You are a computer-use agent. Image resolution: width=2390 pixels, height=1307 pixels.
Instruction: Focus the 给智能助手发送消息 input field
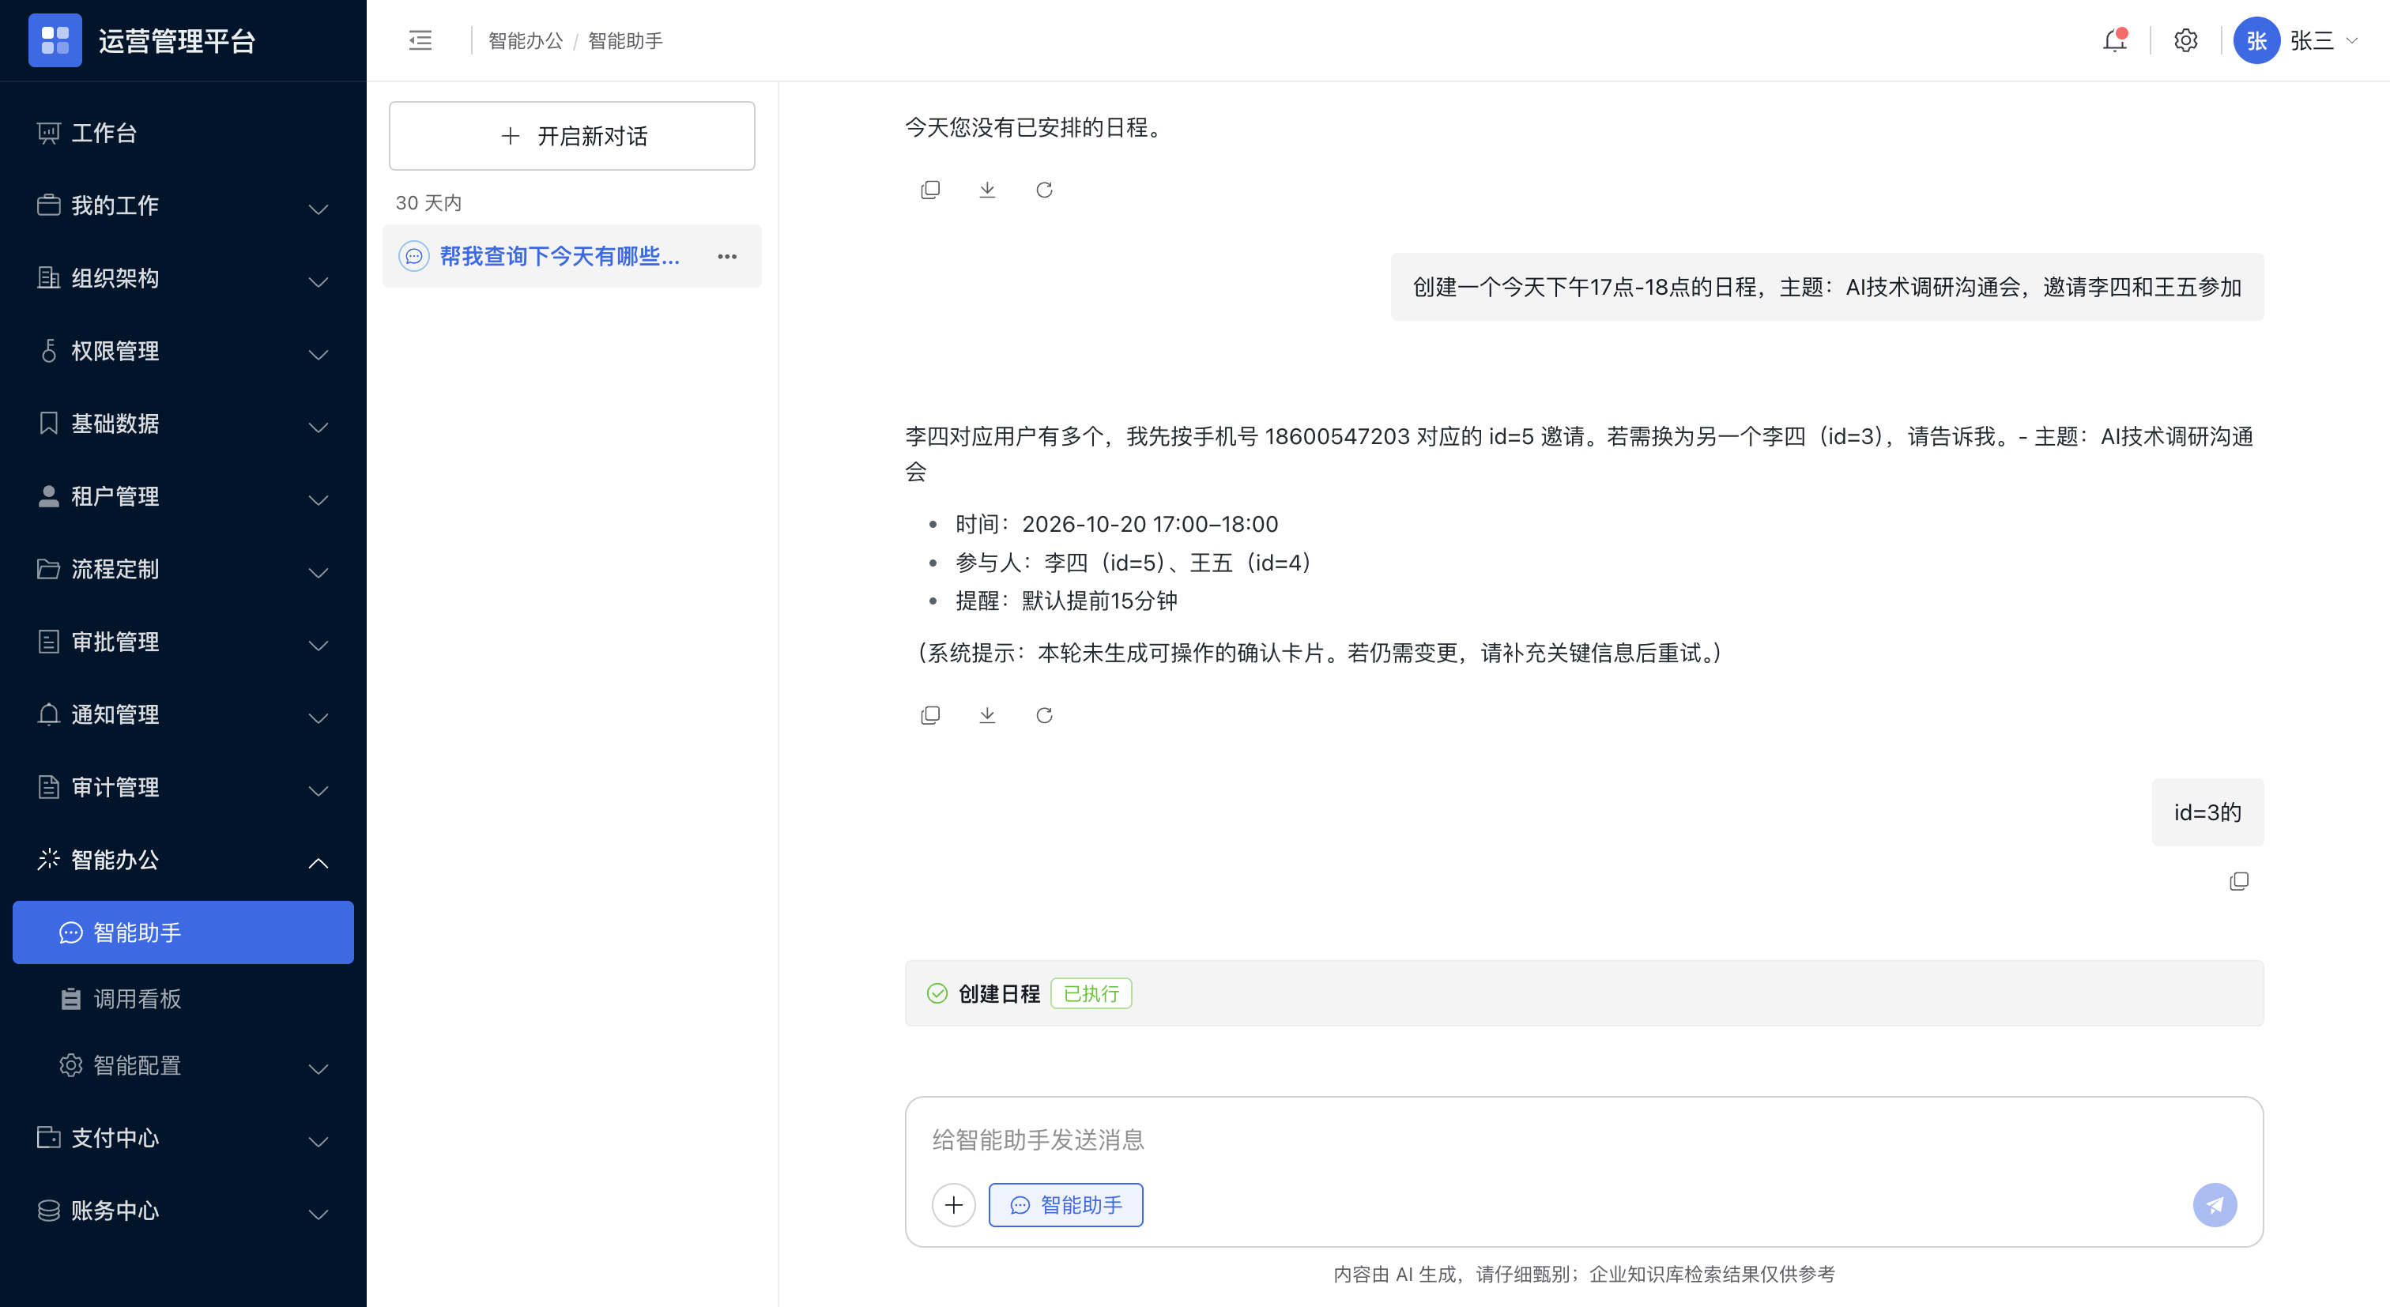pyautogui.click(x=1584, y=1139)
